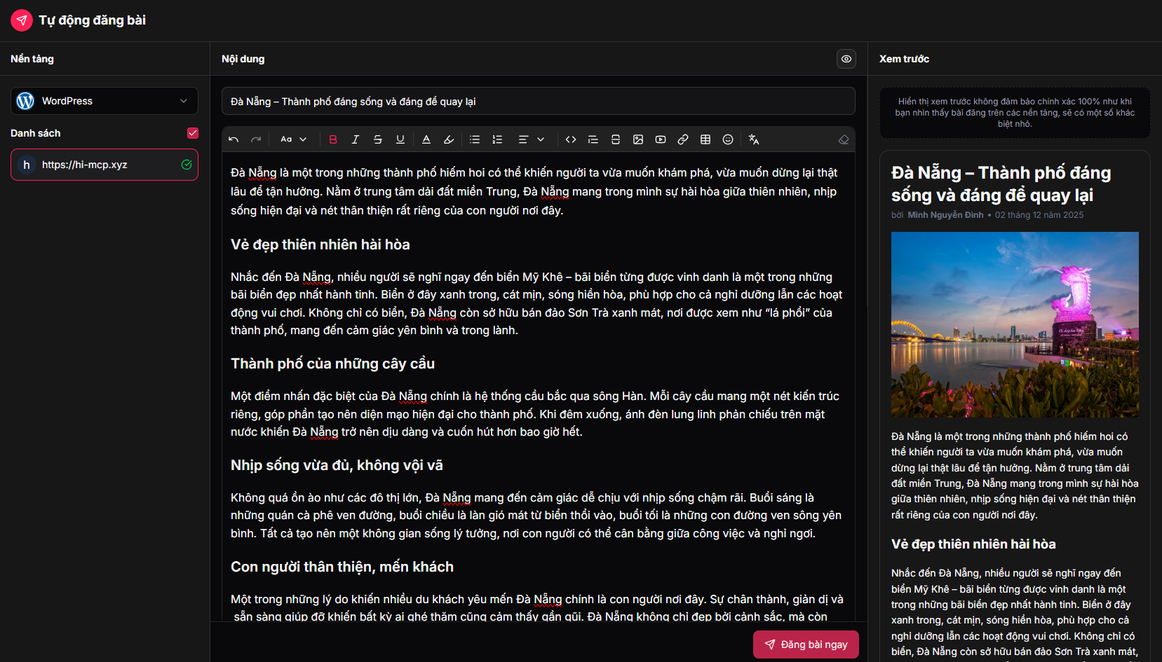The height and width of the screenshot is (662, 1162).
Task: Open the emoji picker
Action: tap(728, 139)
